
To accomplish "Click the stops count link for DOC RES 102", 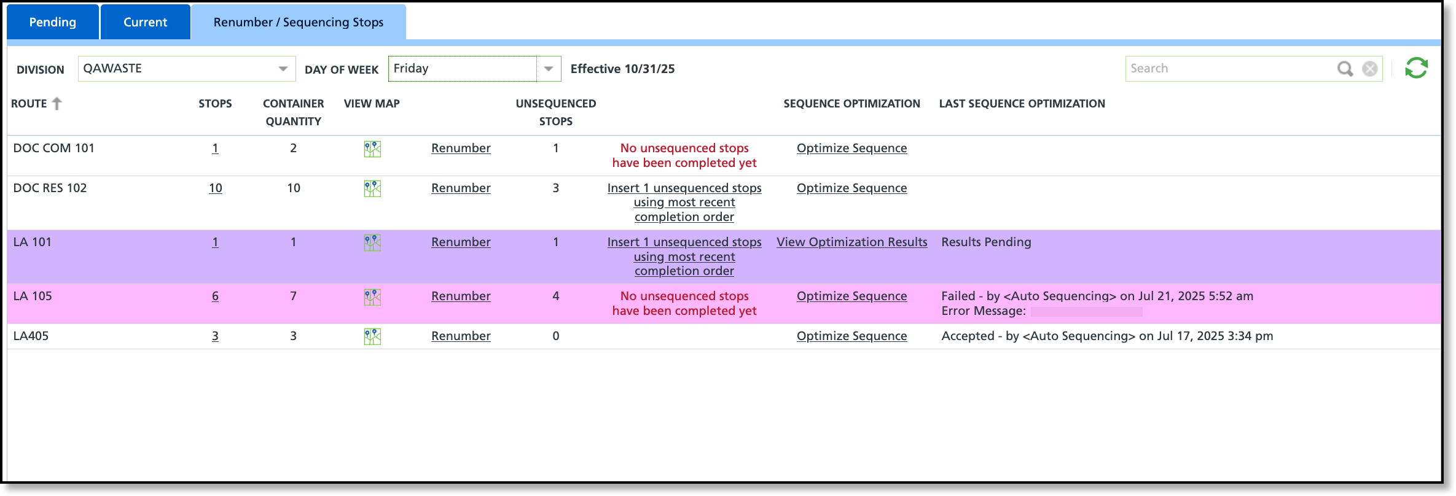I will tap(215, 188).
